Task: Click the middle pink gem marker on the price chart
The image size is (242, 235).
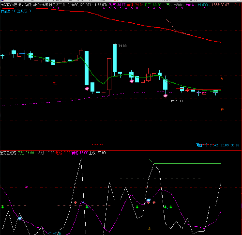Action: point(132,81)
